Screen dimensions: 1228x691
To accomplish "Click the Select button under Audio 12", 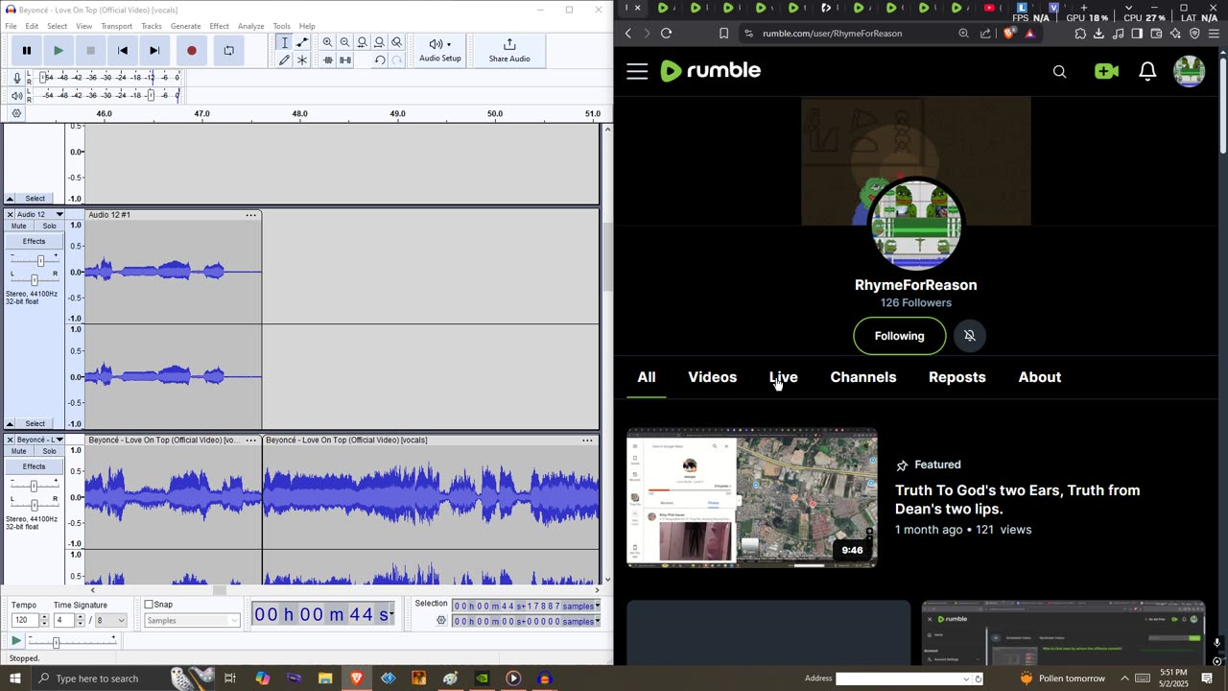I will [x=35, y=423].
